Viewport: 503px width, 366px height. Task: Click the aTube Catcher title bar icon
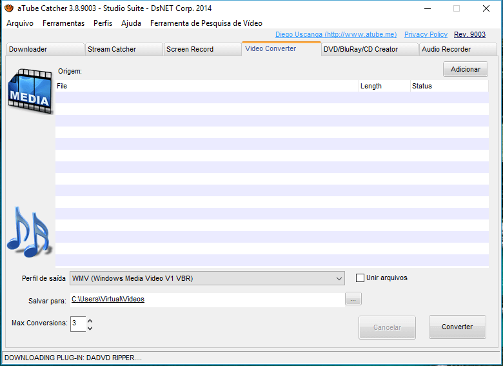click(x=9, y=8)
